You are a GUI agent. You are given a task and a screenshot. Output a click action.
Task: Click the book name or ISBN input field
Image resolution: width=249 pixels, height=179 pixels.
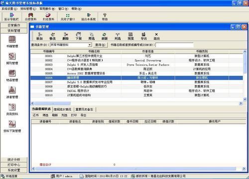pos(174,45)
